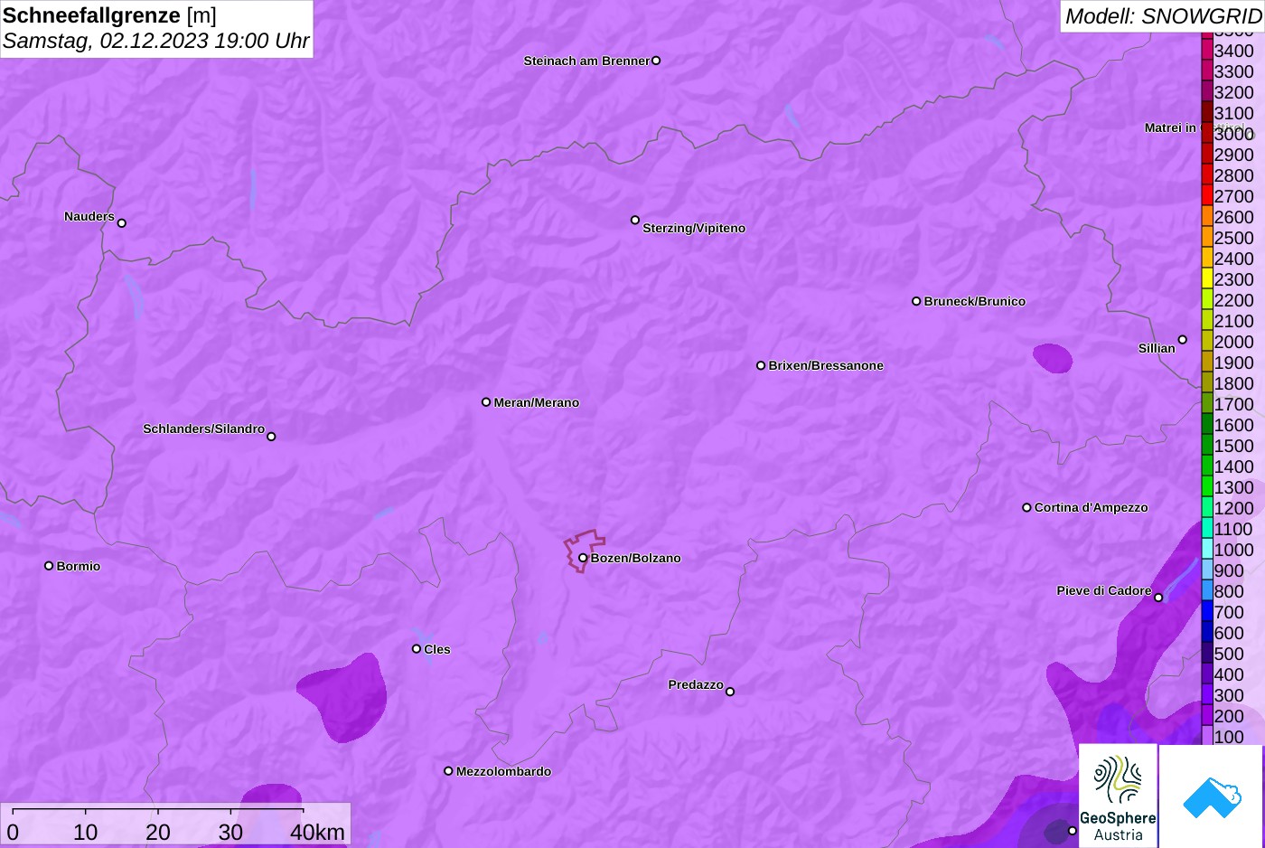
Task: Click the green legend swatch beside 1500
Action: (x=1207, y=446)
